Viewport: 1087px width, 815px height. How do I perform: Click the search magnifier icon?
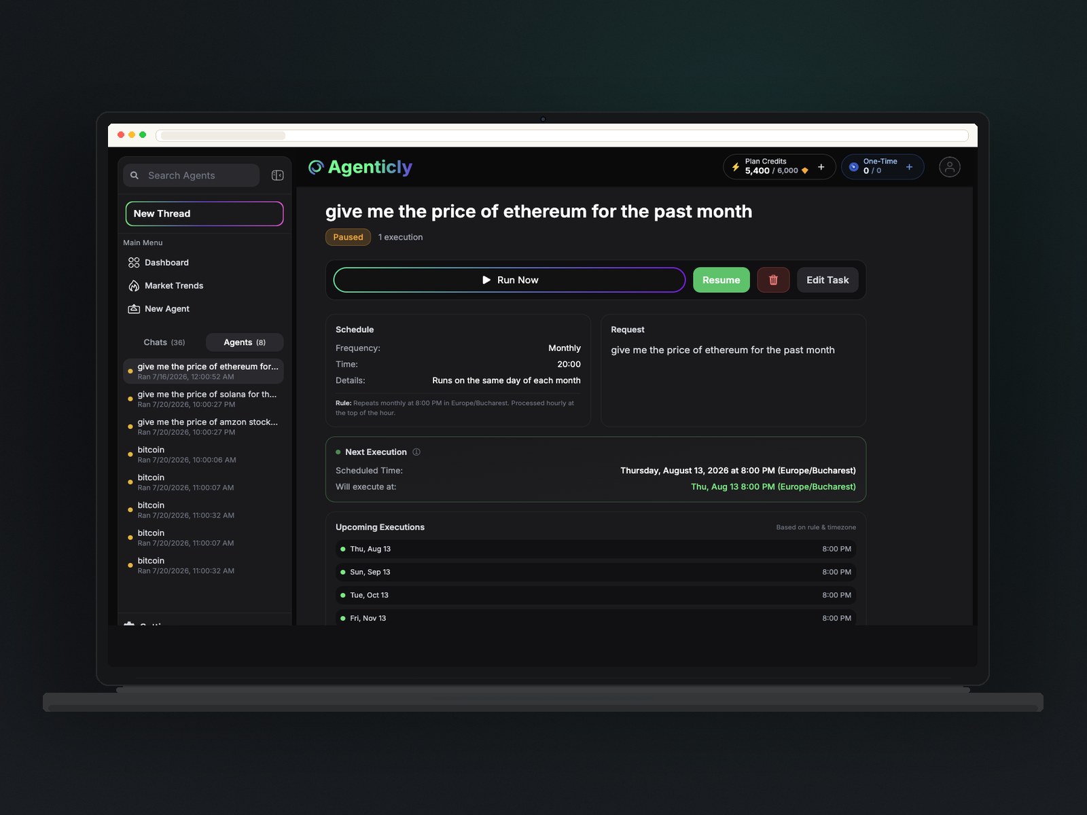click(135, 175)
